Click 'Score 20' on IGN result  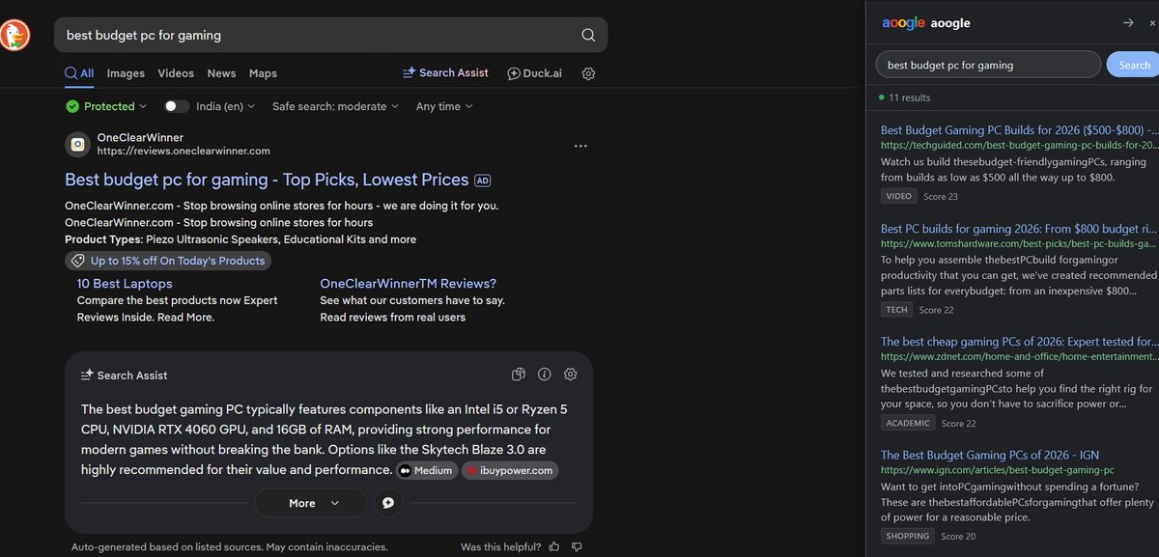tap(958, 536)
